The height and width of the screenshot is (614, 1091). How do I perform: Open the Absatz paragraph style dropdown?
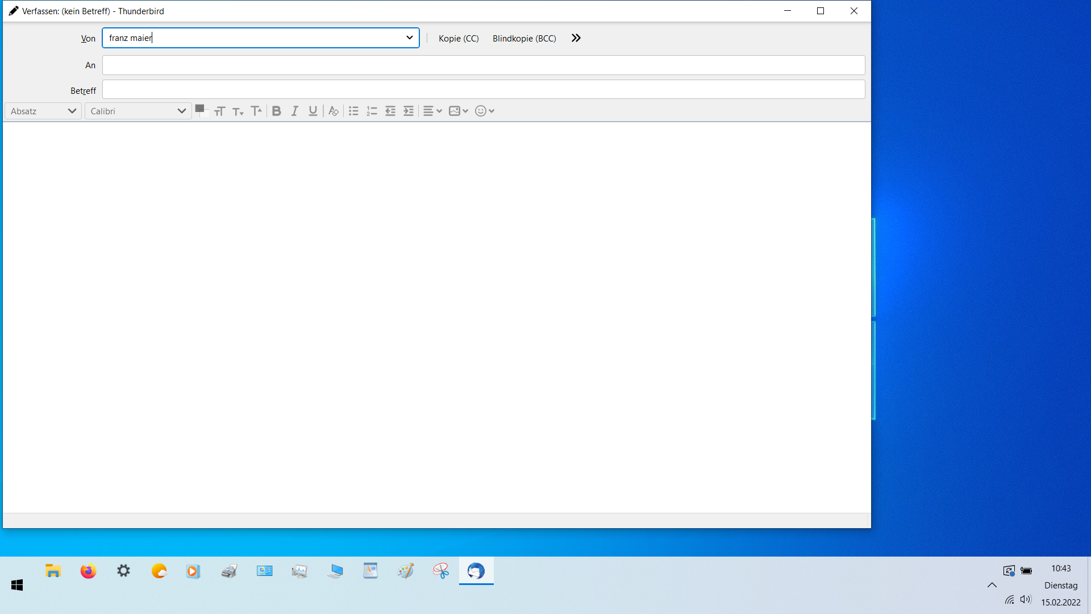pyautogui.click(x=43, y=111)
